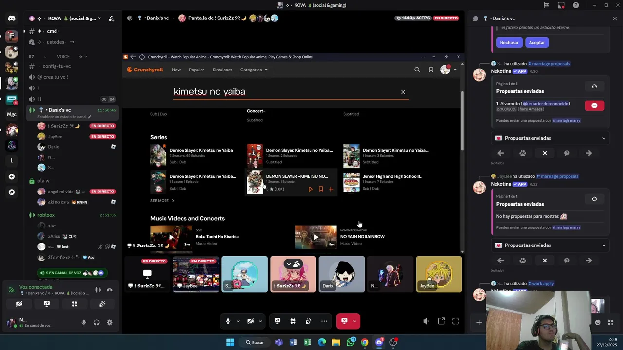Click invite members icon beside KOVA server name
Viewport: 623px width, 350px height.
[111, 18]
